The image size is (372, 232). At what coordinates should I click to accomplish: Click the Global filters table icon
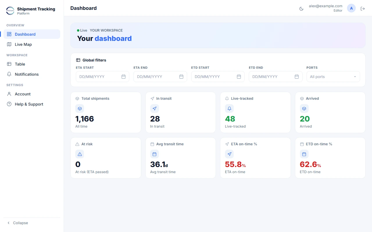[x=78, y=60]
